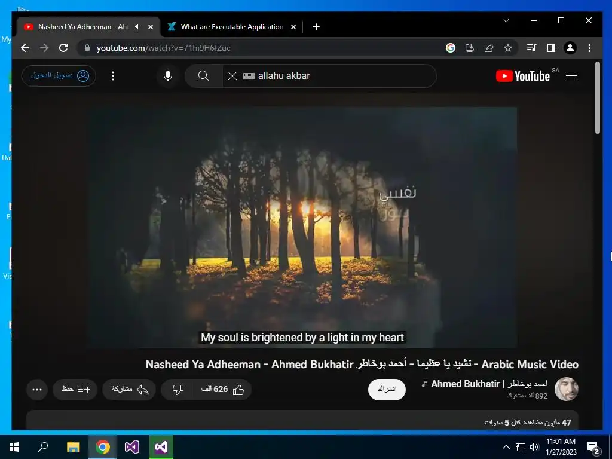Open the clock showing 11:01 AM
The height and width of the screenshot is (459, 612).
(x=561, y=447)
